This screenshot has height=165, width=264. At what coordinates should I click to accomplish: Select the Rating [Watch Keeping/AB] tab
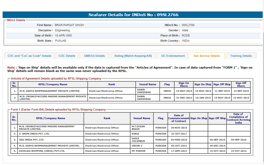pos(133,56)
